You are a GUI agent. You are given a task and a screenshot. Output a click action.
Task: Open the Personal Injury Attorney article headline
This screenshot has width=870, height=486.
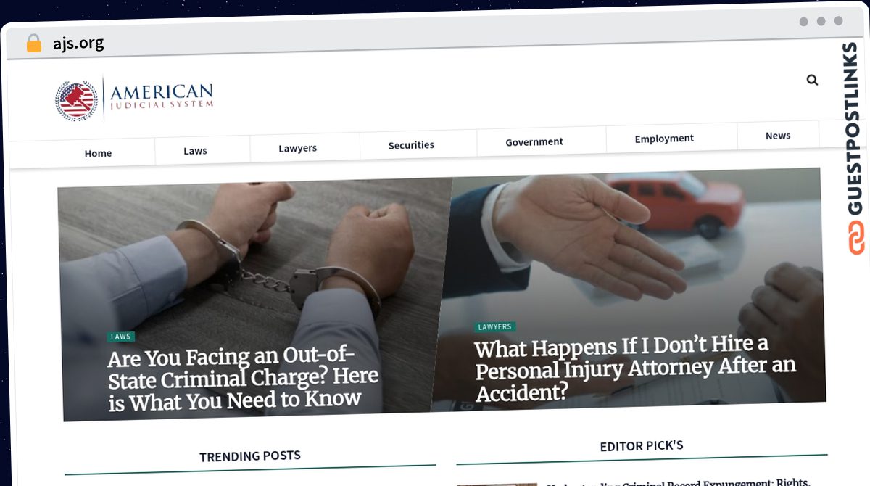pos(634,367)
